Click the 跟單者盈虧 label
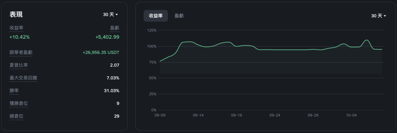 [21, 52]
